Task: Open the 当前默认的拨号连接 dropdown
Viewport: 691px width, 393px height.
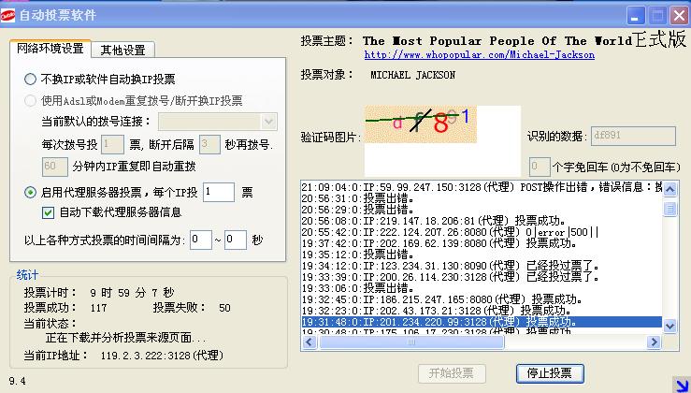Action: coord(218,122)
